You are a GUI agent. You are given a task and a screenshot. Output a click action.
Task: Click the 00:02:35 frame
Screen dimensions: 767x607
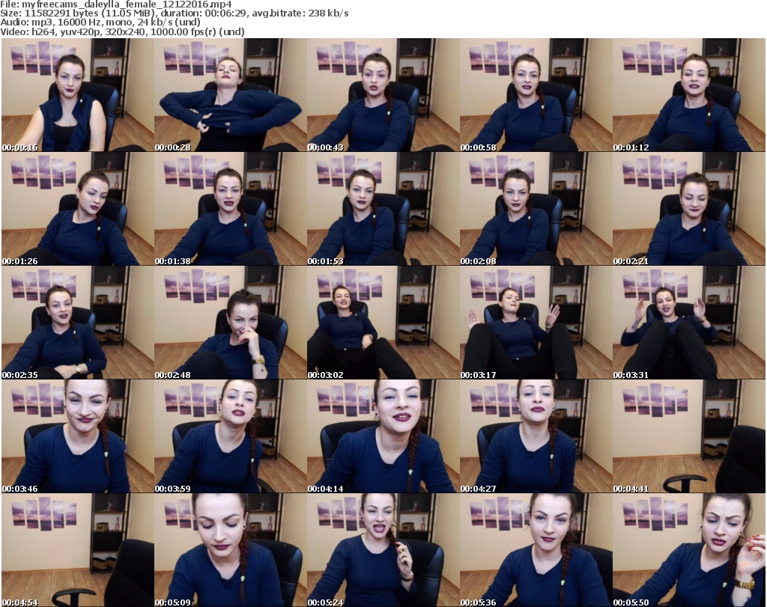[78, 323]
